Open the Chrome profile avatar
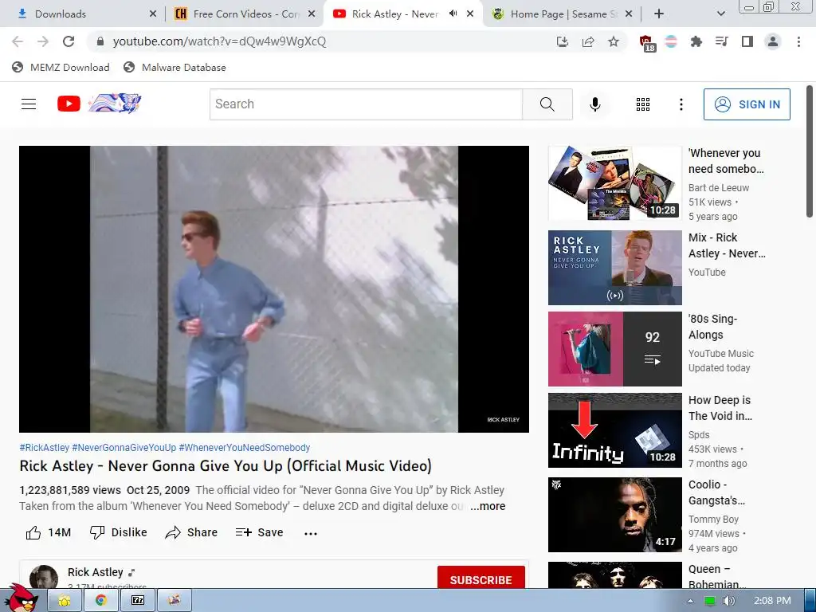Viewport: 816px width, 612px height. click(773, 41)
